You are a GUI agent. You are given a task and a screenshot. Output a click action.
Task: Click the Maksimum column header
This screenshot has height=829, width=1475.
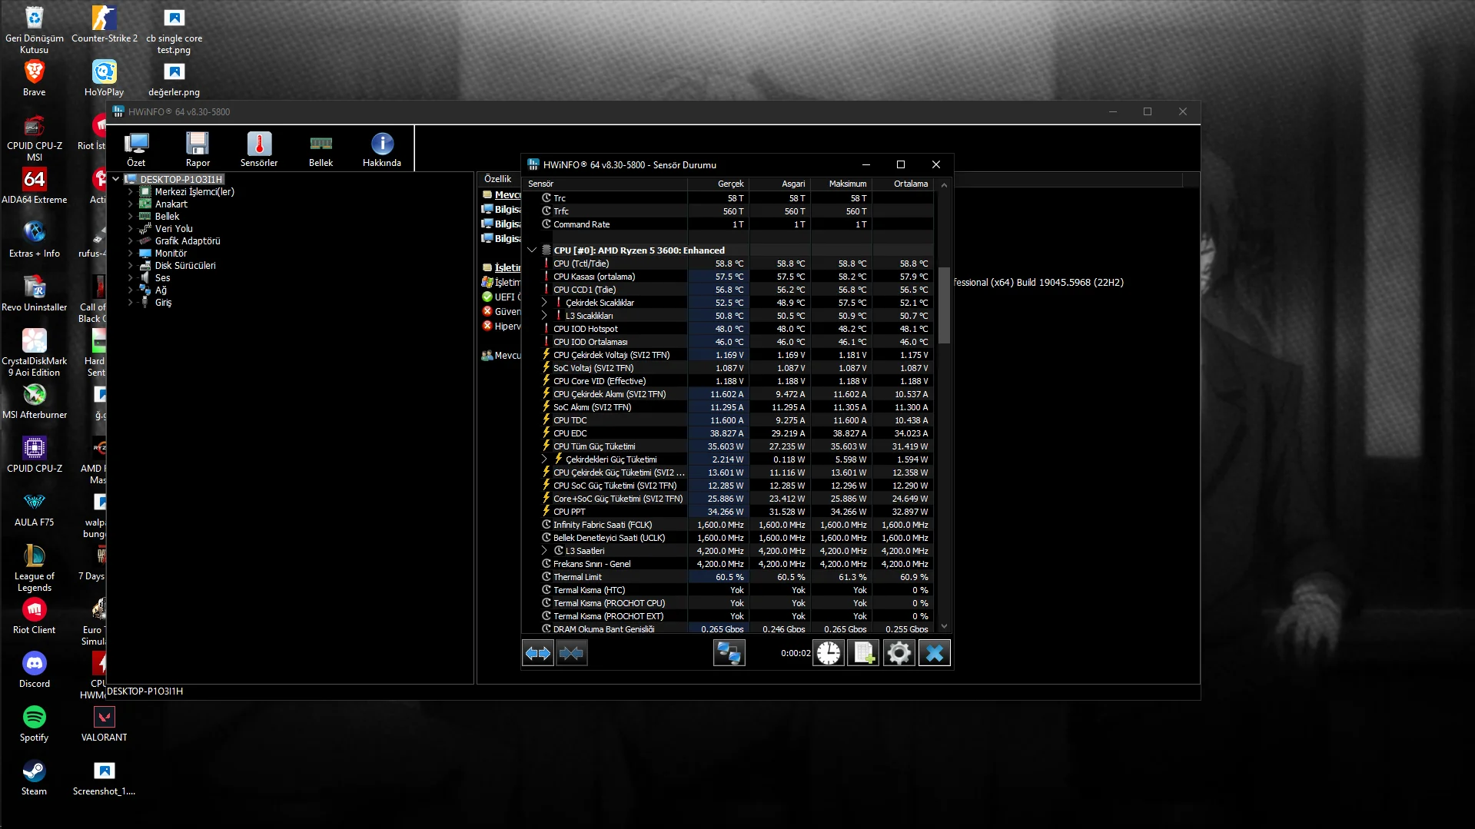841,184
